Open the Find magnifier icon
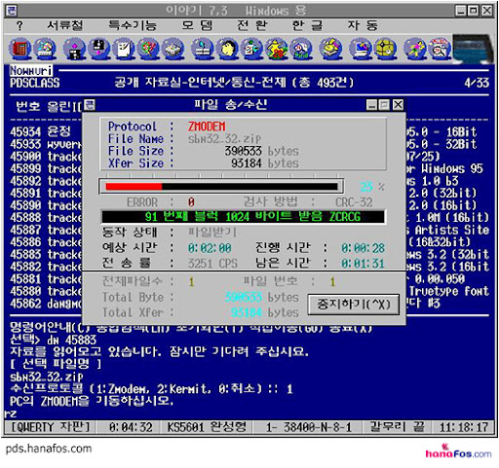The image size is (499, 468). [301, 49]
